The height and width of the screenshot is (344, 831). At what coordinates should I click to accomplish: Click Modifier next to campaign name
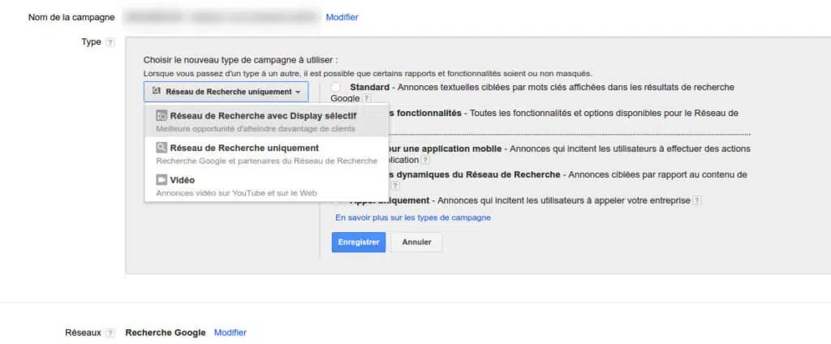tap(342, 17)
